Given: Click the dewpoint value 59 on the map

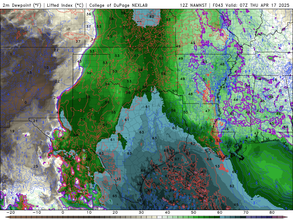Looking at the screenshot, I should click(x=100, y=172).
